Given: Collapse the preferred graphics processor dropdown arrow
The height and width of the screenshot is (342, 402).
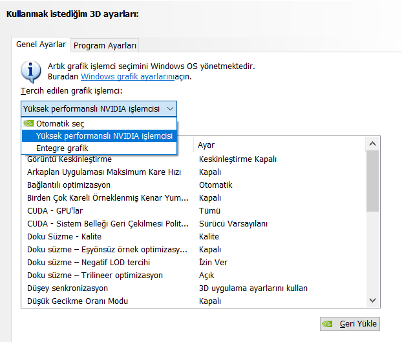Looking at the screenshot, I should 170,109.
